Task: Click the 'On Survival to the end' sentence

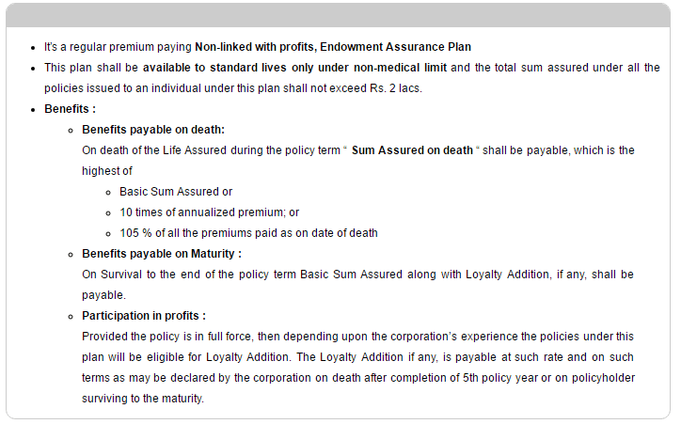Action: pos(357,285)
